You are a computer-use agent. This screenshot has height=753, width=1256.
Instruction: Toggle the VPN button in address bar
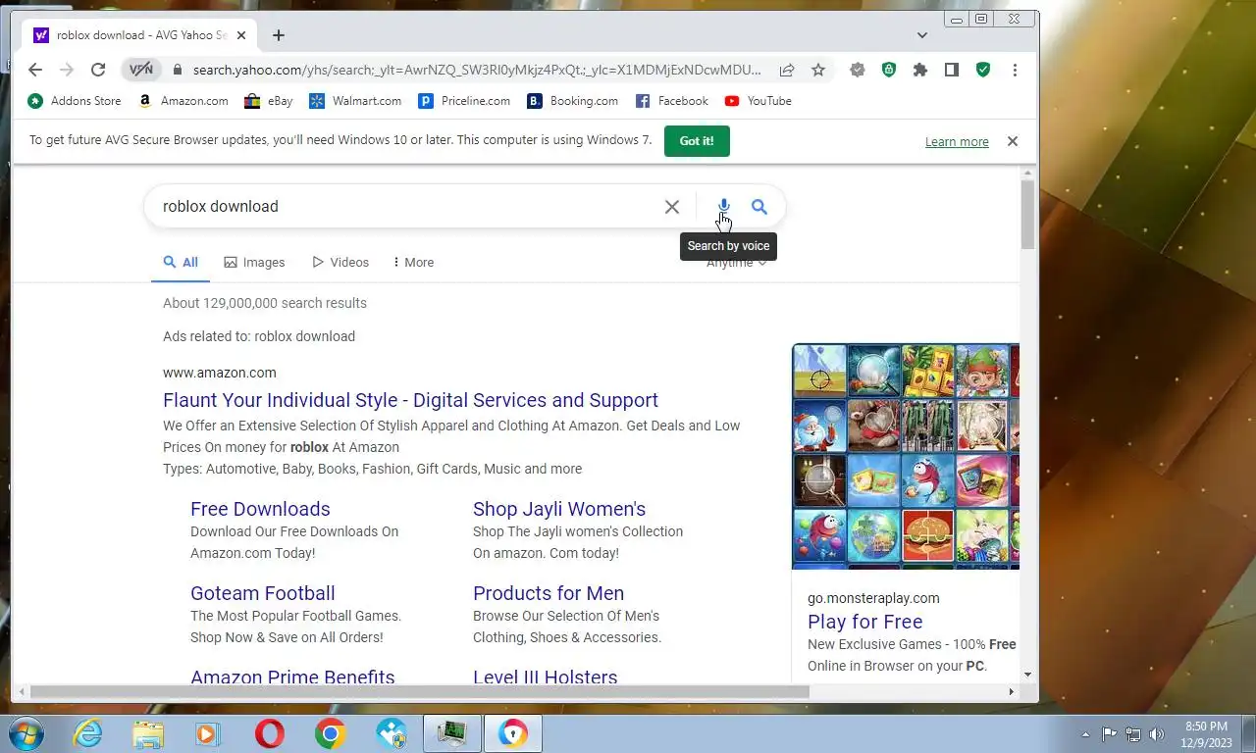point(141,70)
